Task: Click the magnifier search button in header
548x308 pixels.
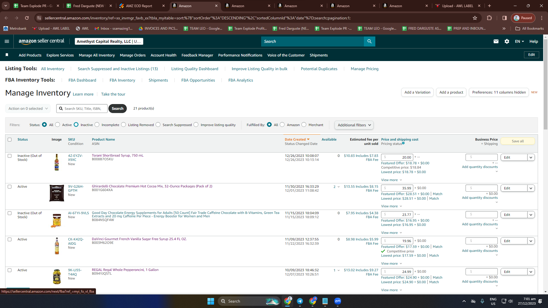Action: [x=369, y=41]
